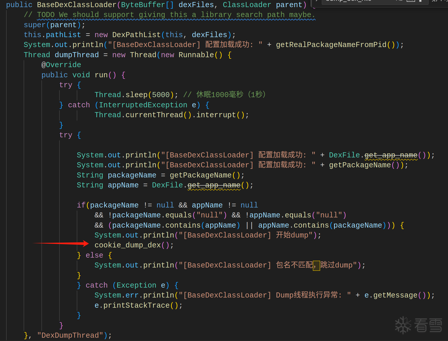Click Thread.sleep(5000) statement
Screen dimensions: 448x341
(x=136, y=95)
